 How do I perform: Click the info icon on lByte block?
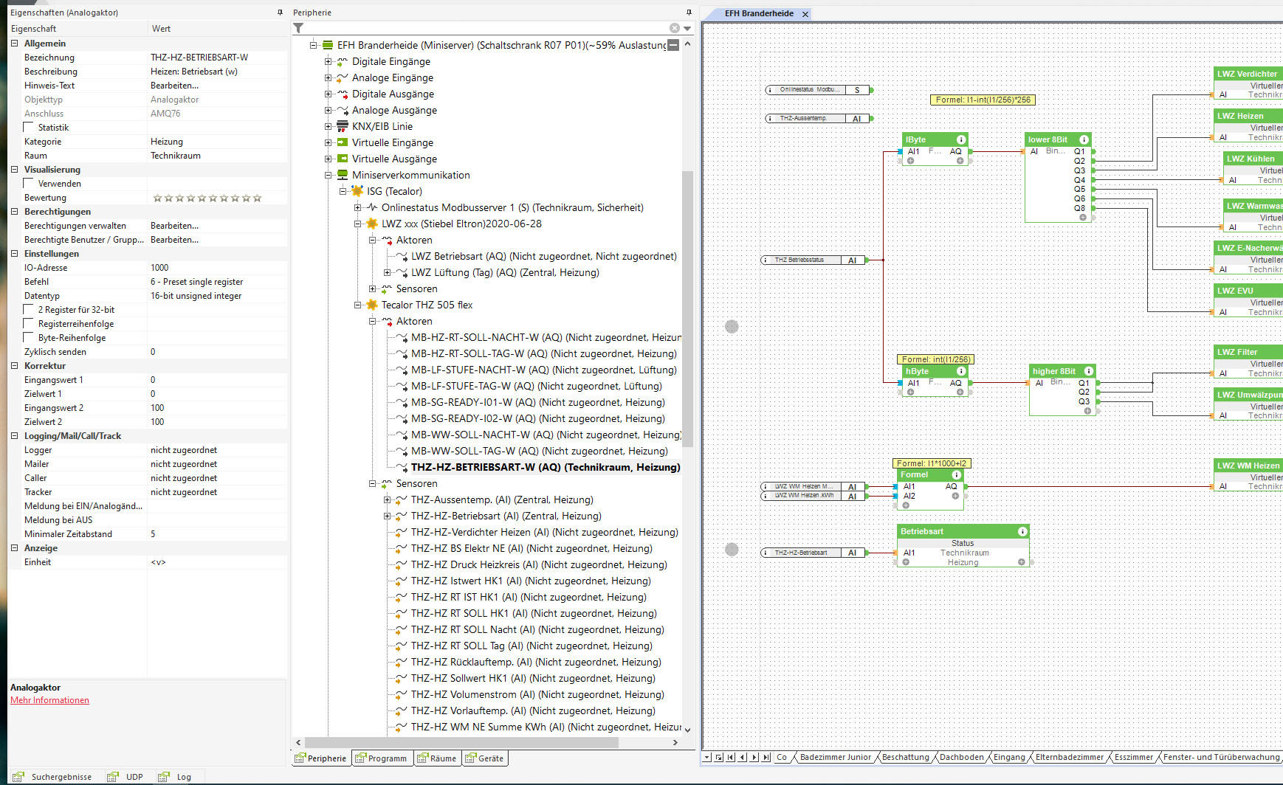[x=961, y=139]
